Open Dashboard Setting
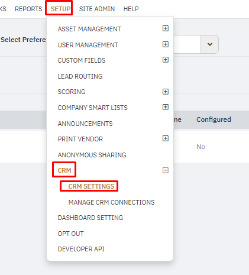 (90, 218)
